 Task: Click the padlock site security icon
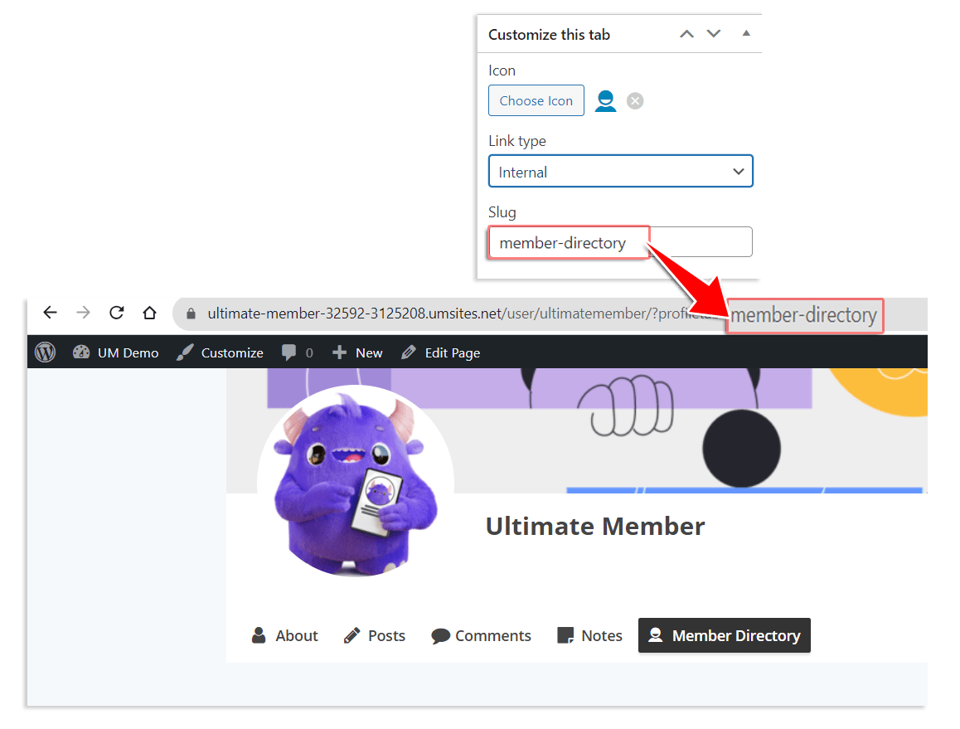click(x=191, y=313)
